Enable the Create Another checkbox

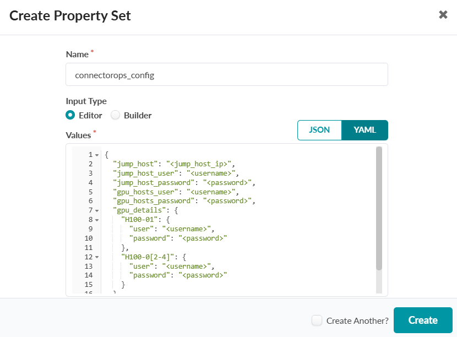[317, 320]
